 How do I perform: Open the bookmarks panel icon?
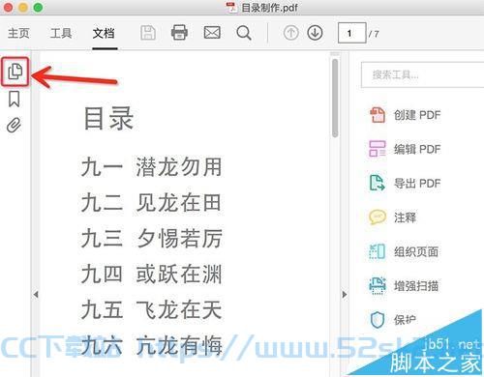(14, 99)
